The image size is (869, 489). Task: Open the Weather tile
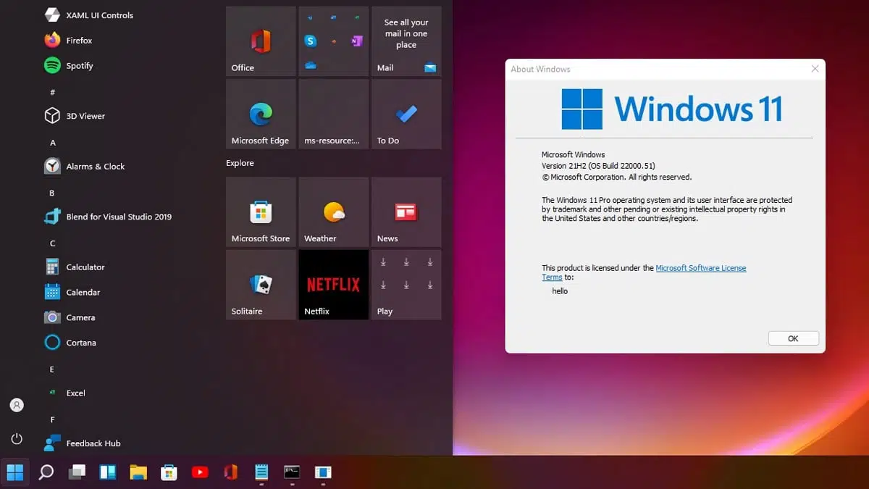coord(333,212)
